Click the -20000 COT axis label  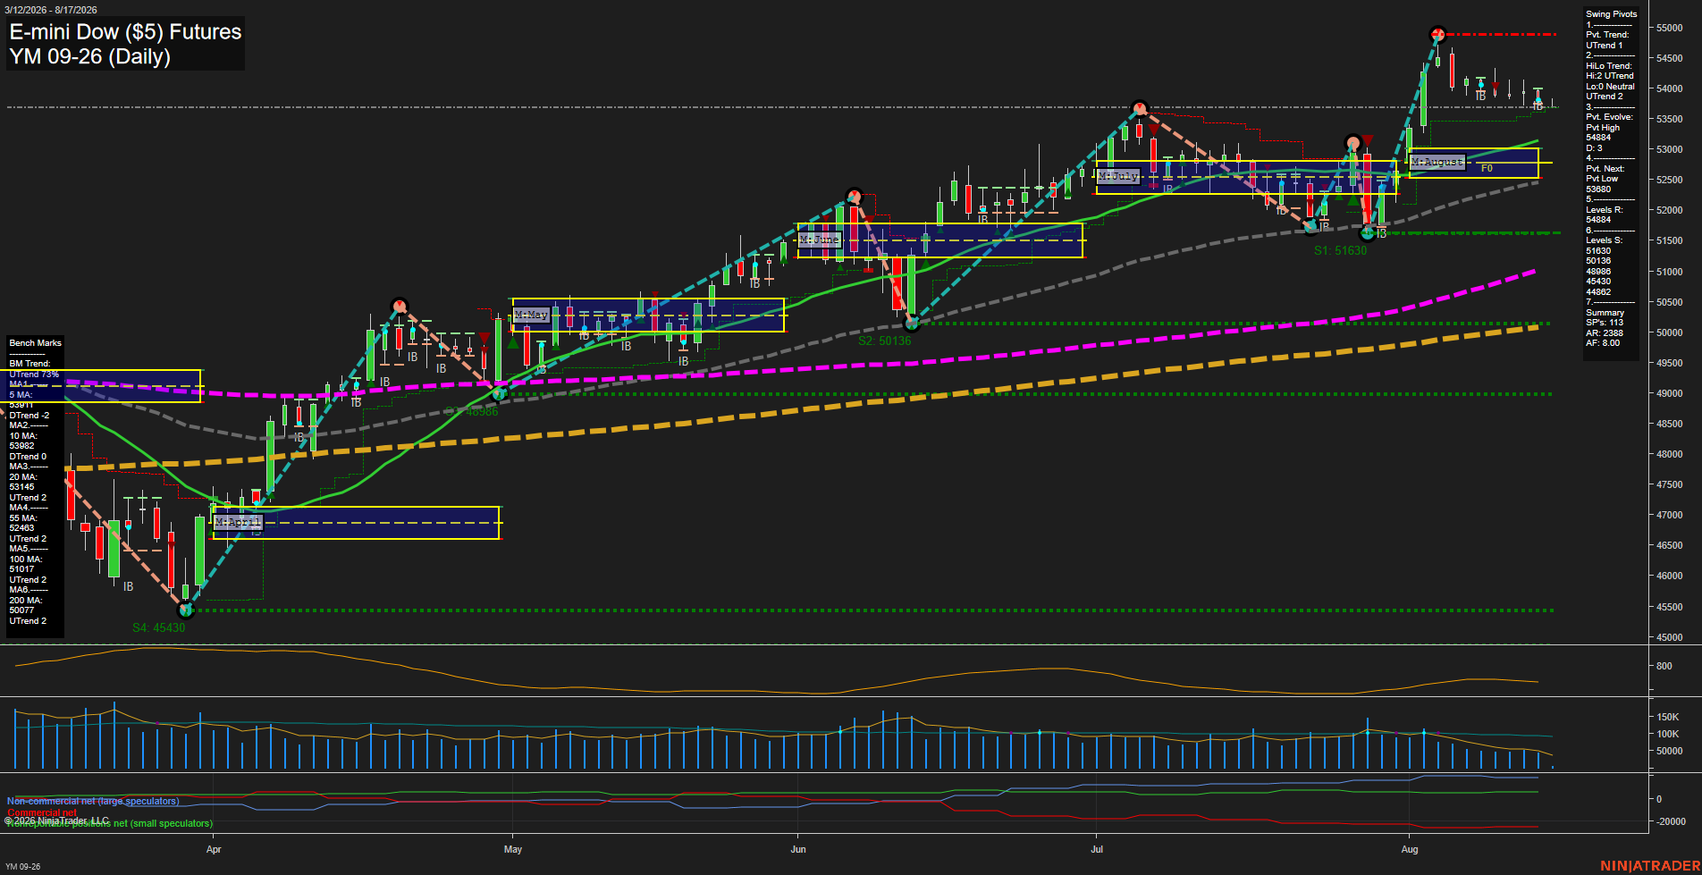[x=1671, y=821]
